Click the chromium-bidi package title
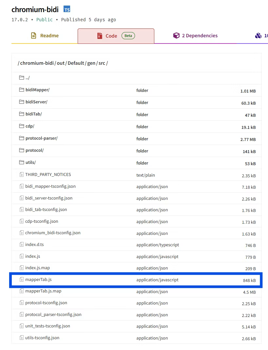Screen dimensions: 268x350 (35, 9)
